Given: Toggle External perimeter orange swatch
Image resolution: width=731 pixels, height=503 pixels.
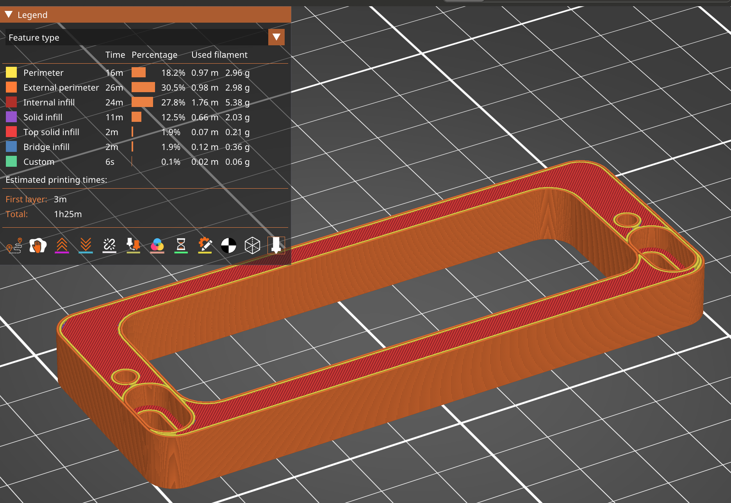Looking at the screenshot, I should 11,87.
